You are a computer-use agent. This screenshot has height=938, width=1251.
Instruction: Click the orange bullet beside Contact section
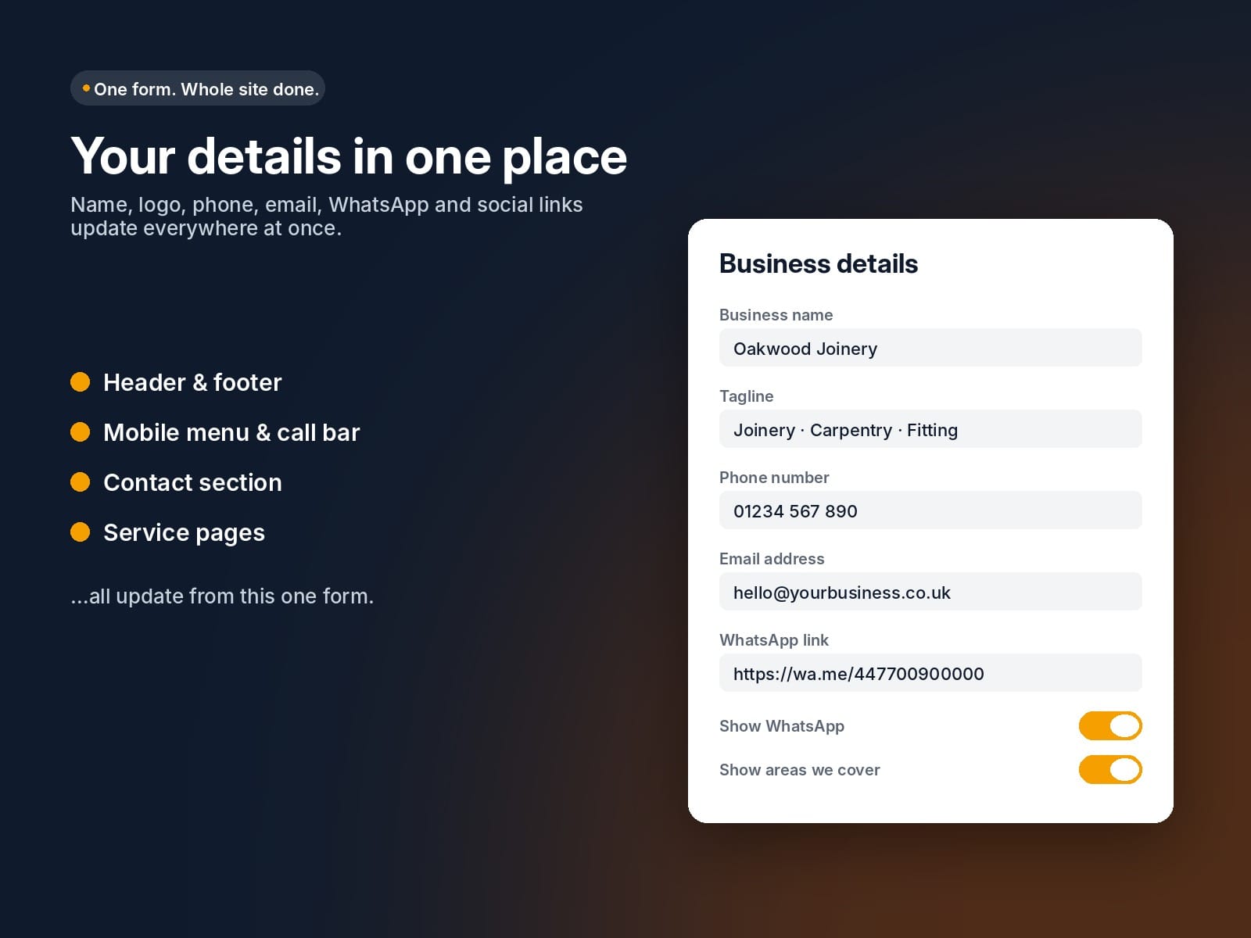(x=81, y=482)
